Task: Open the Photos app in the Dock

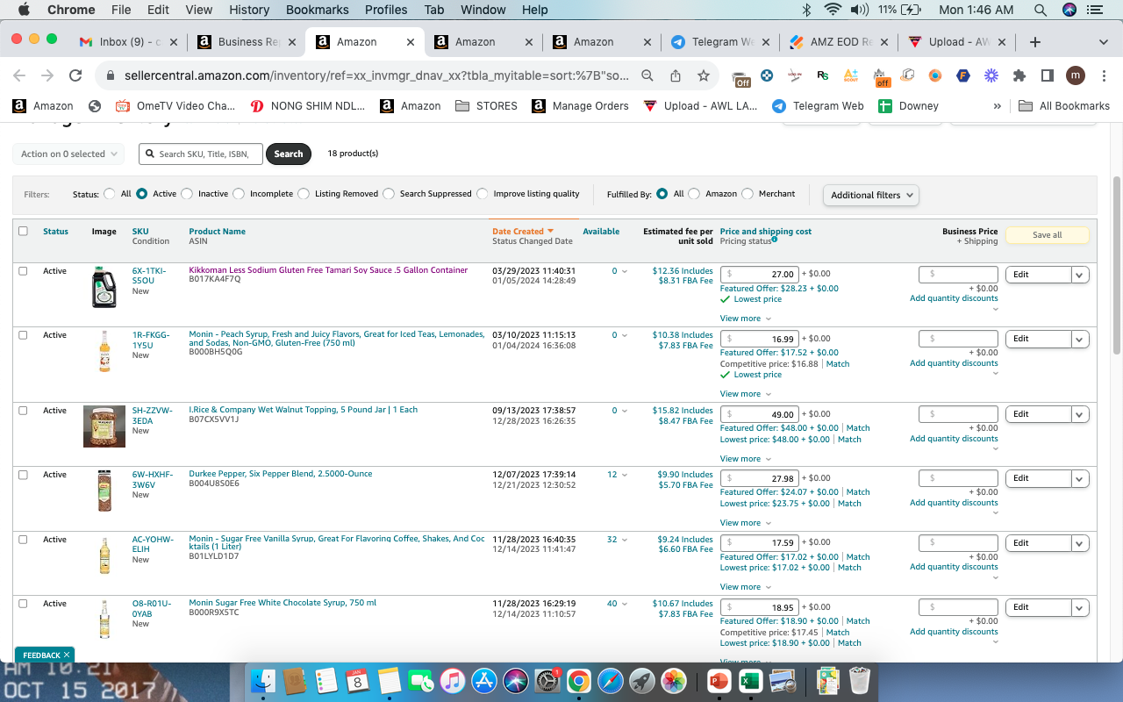Action: pyautogui.click(x=674, y=680)
